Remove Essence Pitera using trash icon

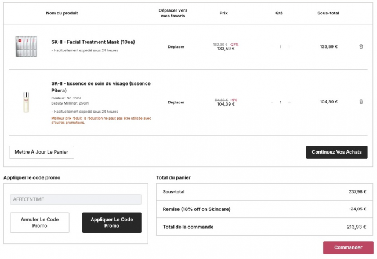(361, 102)
